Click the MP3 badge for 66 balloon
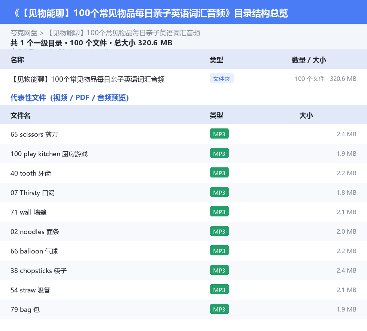This screenshot has height=331, width=367. (219, 250)
